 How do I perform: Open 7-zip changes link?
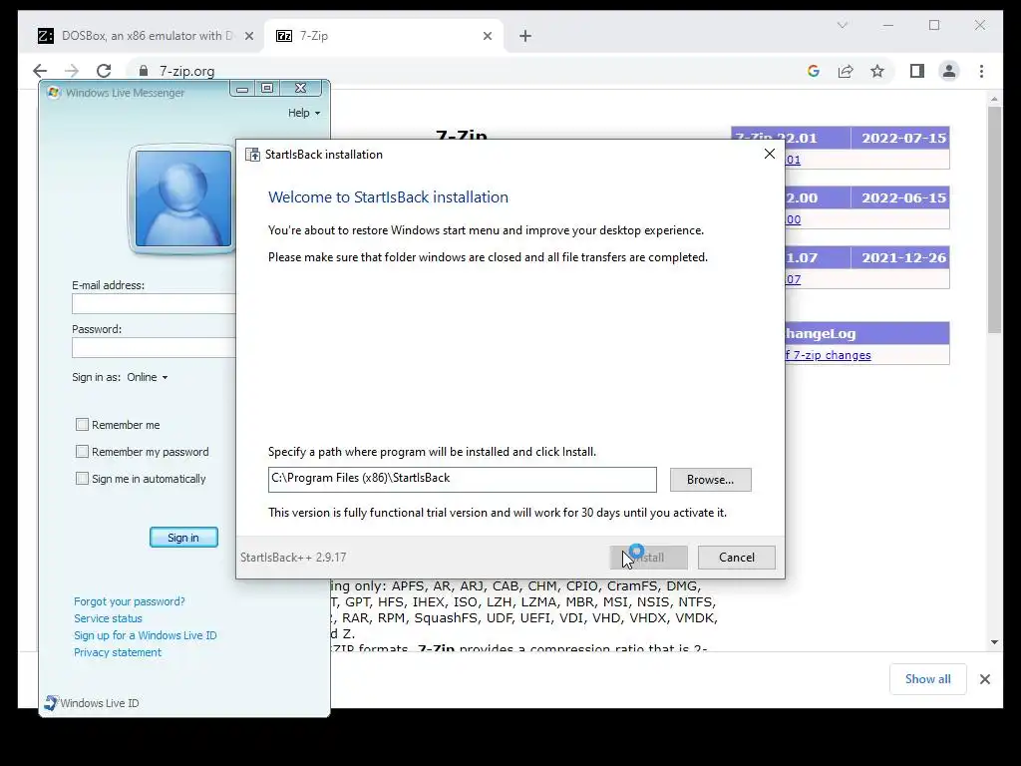[829, 355]
